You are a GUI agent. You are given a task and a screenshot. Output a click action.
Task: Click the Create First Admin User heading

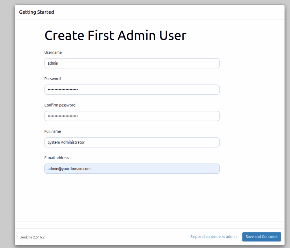(115, 35)
